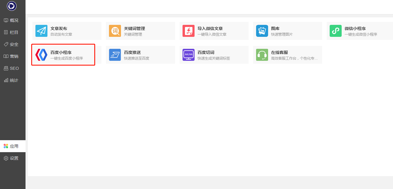Open the 营销 marketing section
This screenshot has width=393, height=189.
pyautogui.click(x=13, y=56)
